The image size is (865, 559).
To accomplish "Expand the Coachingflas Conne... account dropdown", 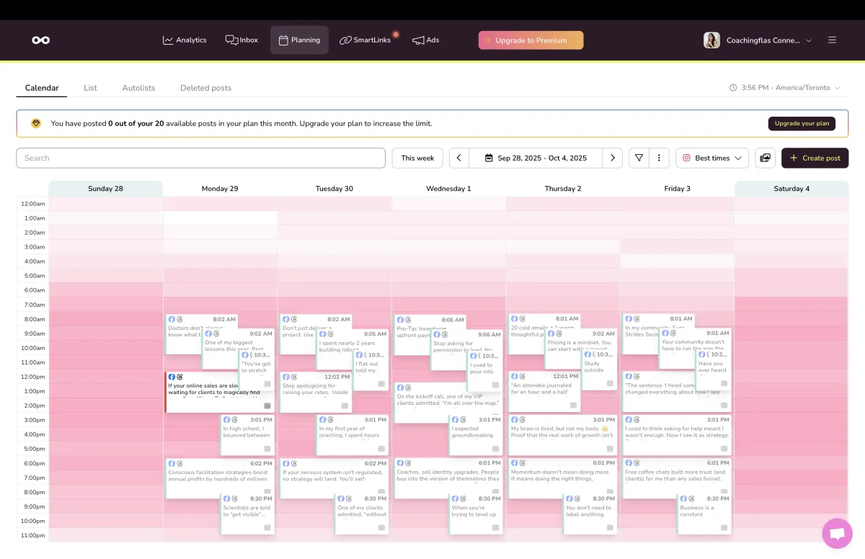I will point(768,40).
